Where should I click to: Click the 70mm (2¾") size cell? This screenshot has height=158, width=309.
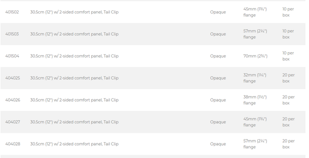pyautogui.click(x=255, y=56)
